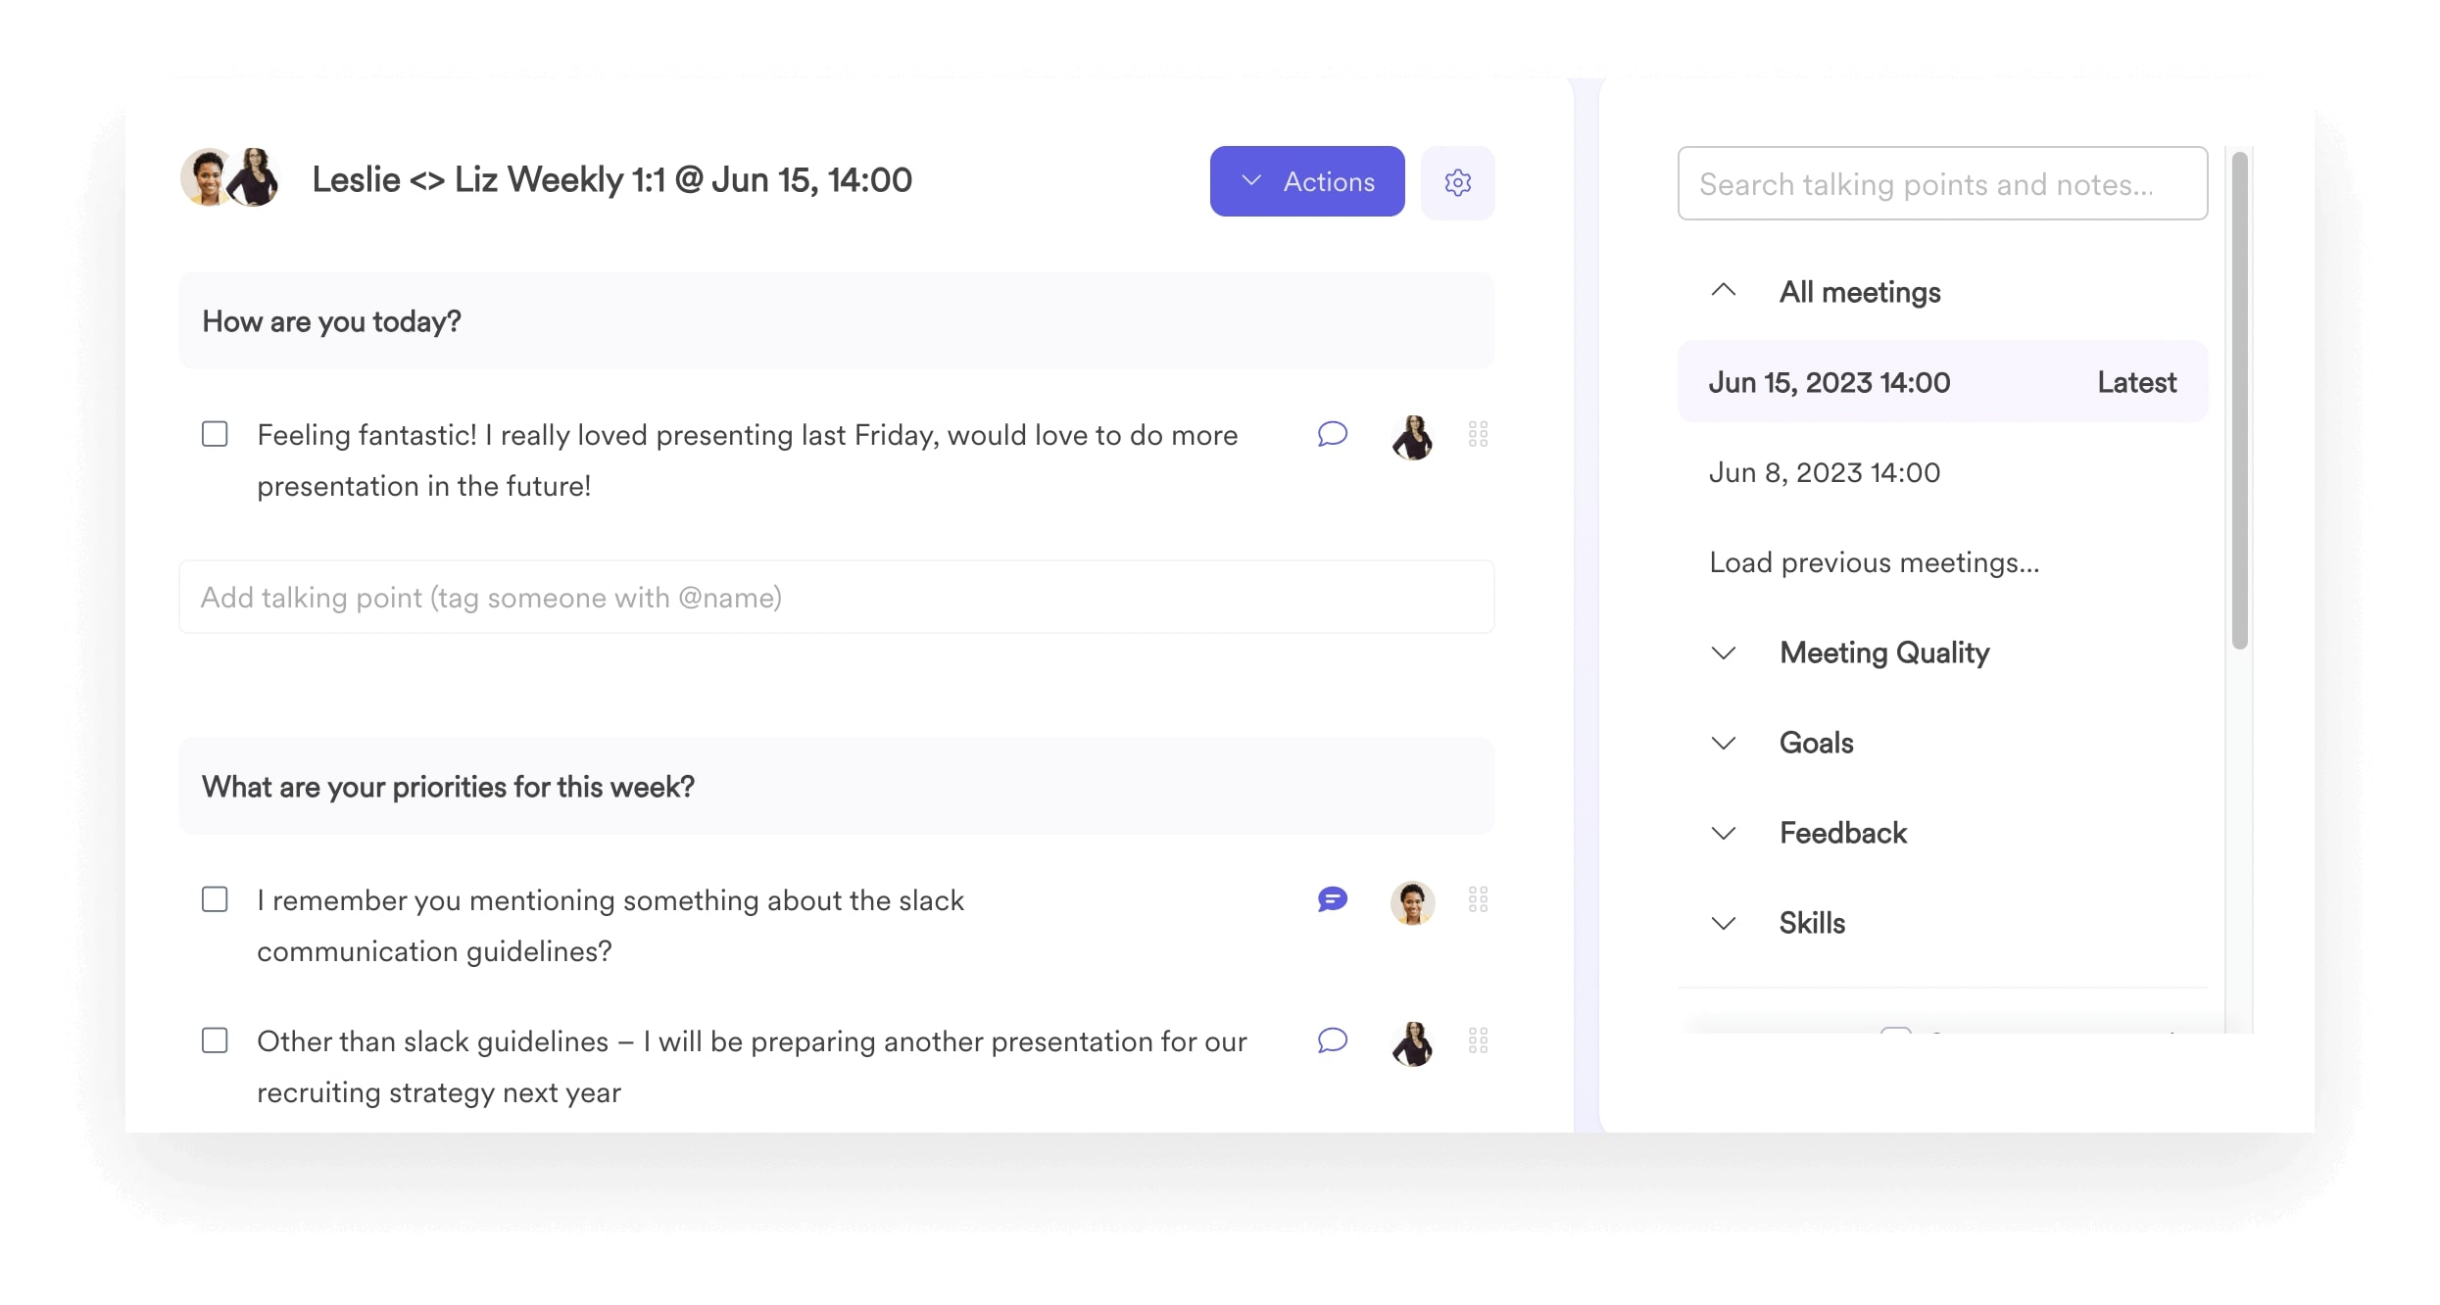Click the comment icon on slack guidelines item
Screen dimensions: 2440x1305
pos(1333,898)
